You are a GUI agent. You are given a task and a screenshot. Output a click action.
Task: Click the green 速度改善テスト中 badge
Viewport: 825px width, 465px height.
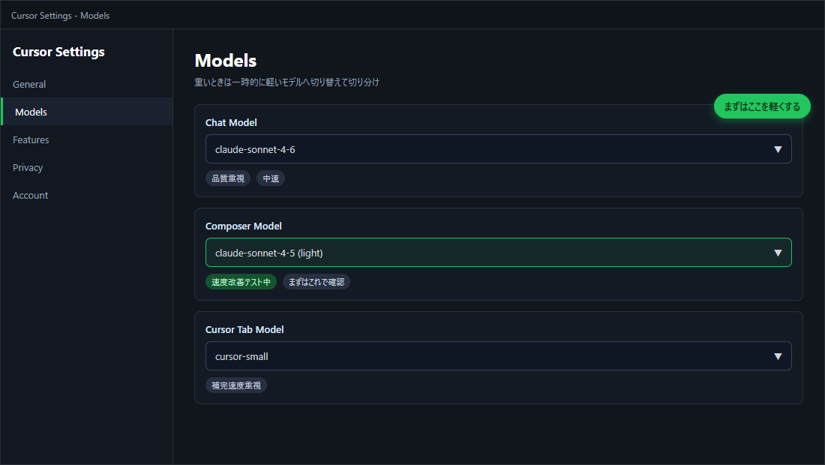click(241, 282)
